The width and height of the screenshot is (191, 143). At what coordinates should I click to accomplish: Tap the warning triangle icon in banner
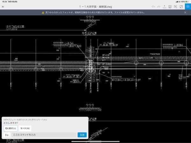click(43, 12)
